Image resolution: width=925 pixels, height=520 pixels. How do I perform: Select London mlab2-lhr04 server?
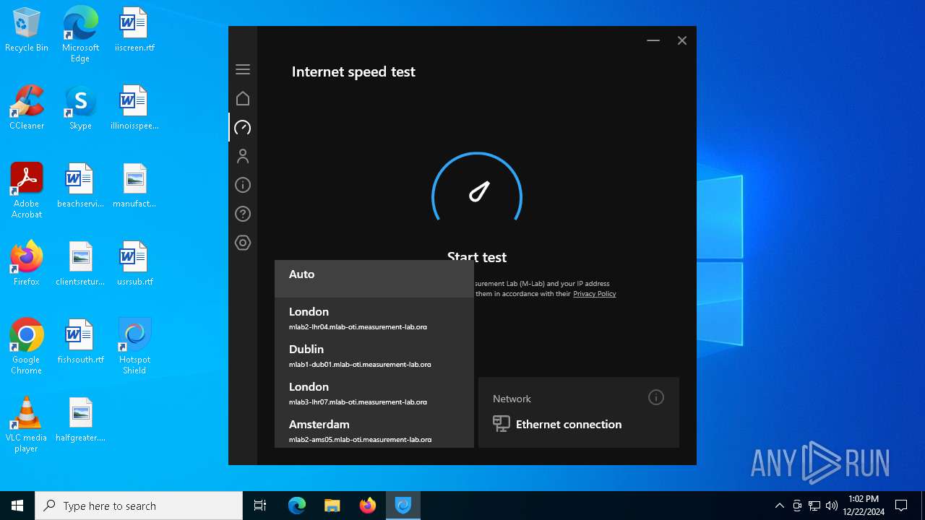pyautogui.click(x=374, y=316)
